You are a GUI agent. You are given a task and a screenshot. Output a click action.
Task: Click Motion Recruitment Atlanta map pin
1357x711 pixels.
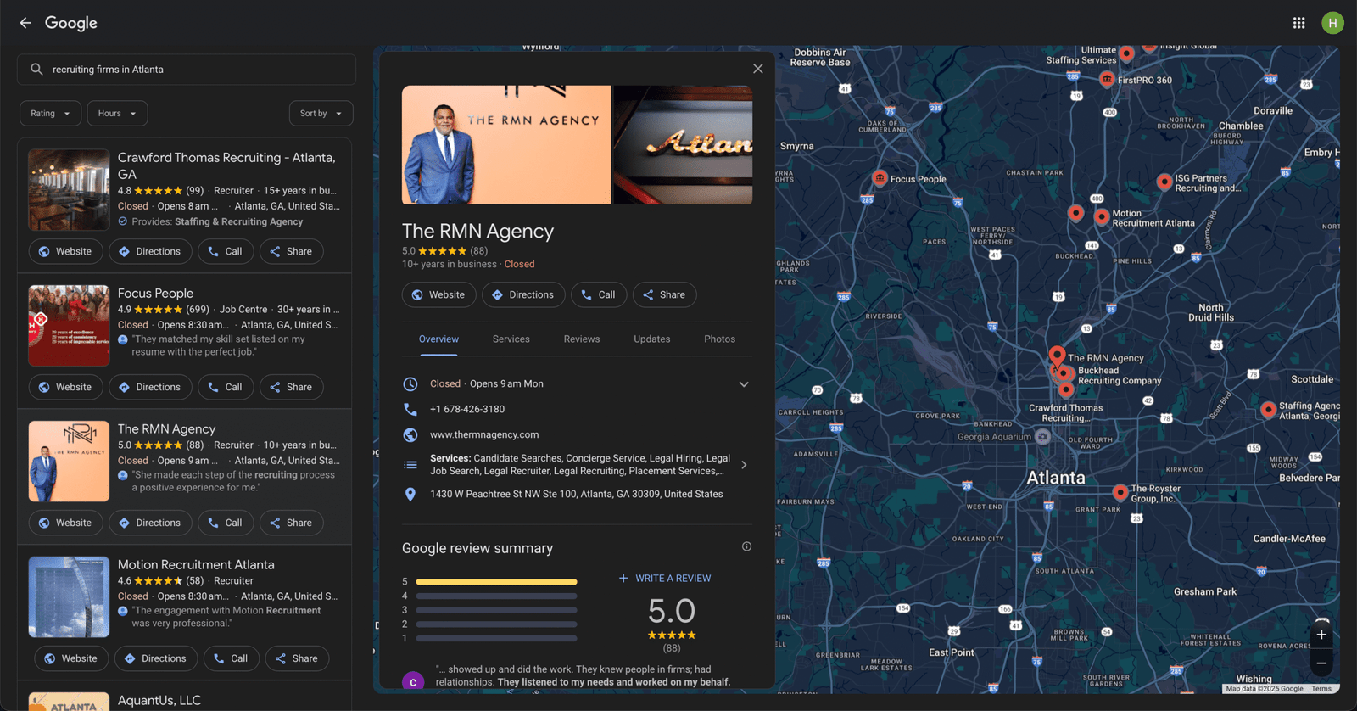tap(1102, 217)
